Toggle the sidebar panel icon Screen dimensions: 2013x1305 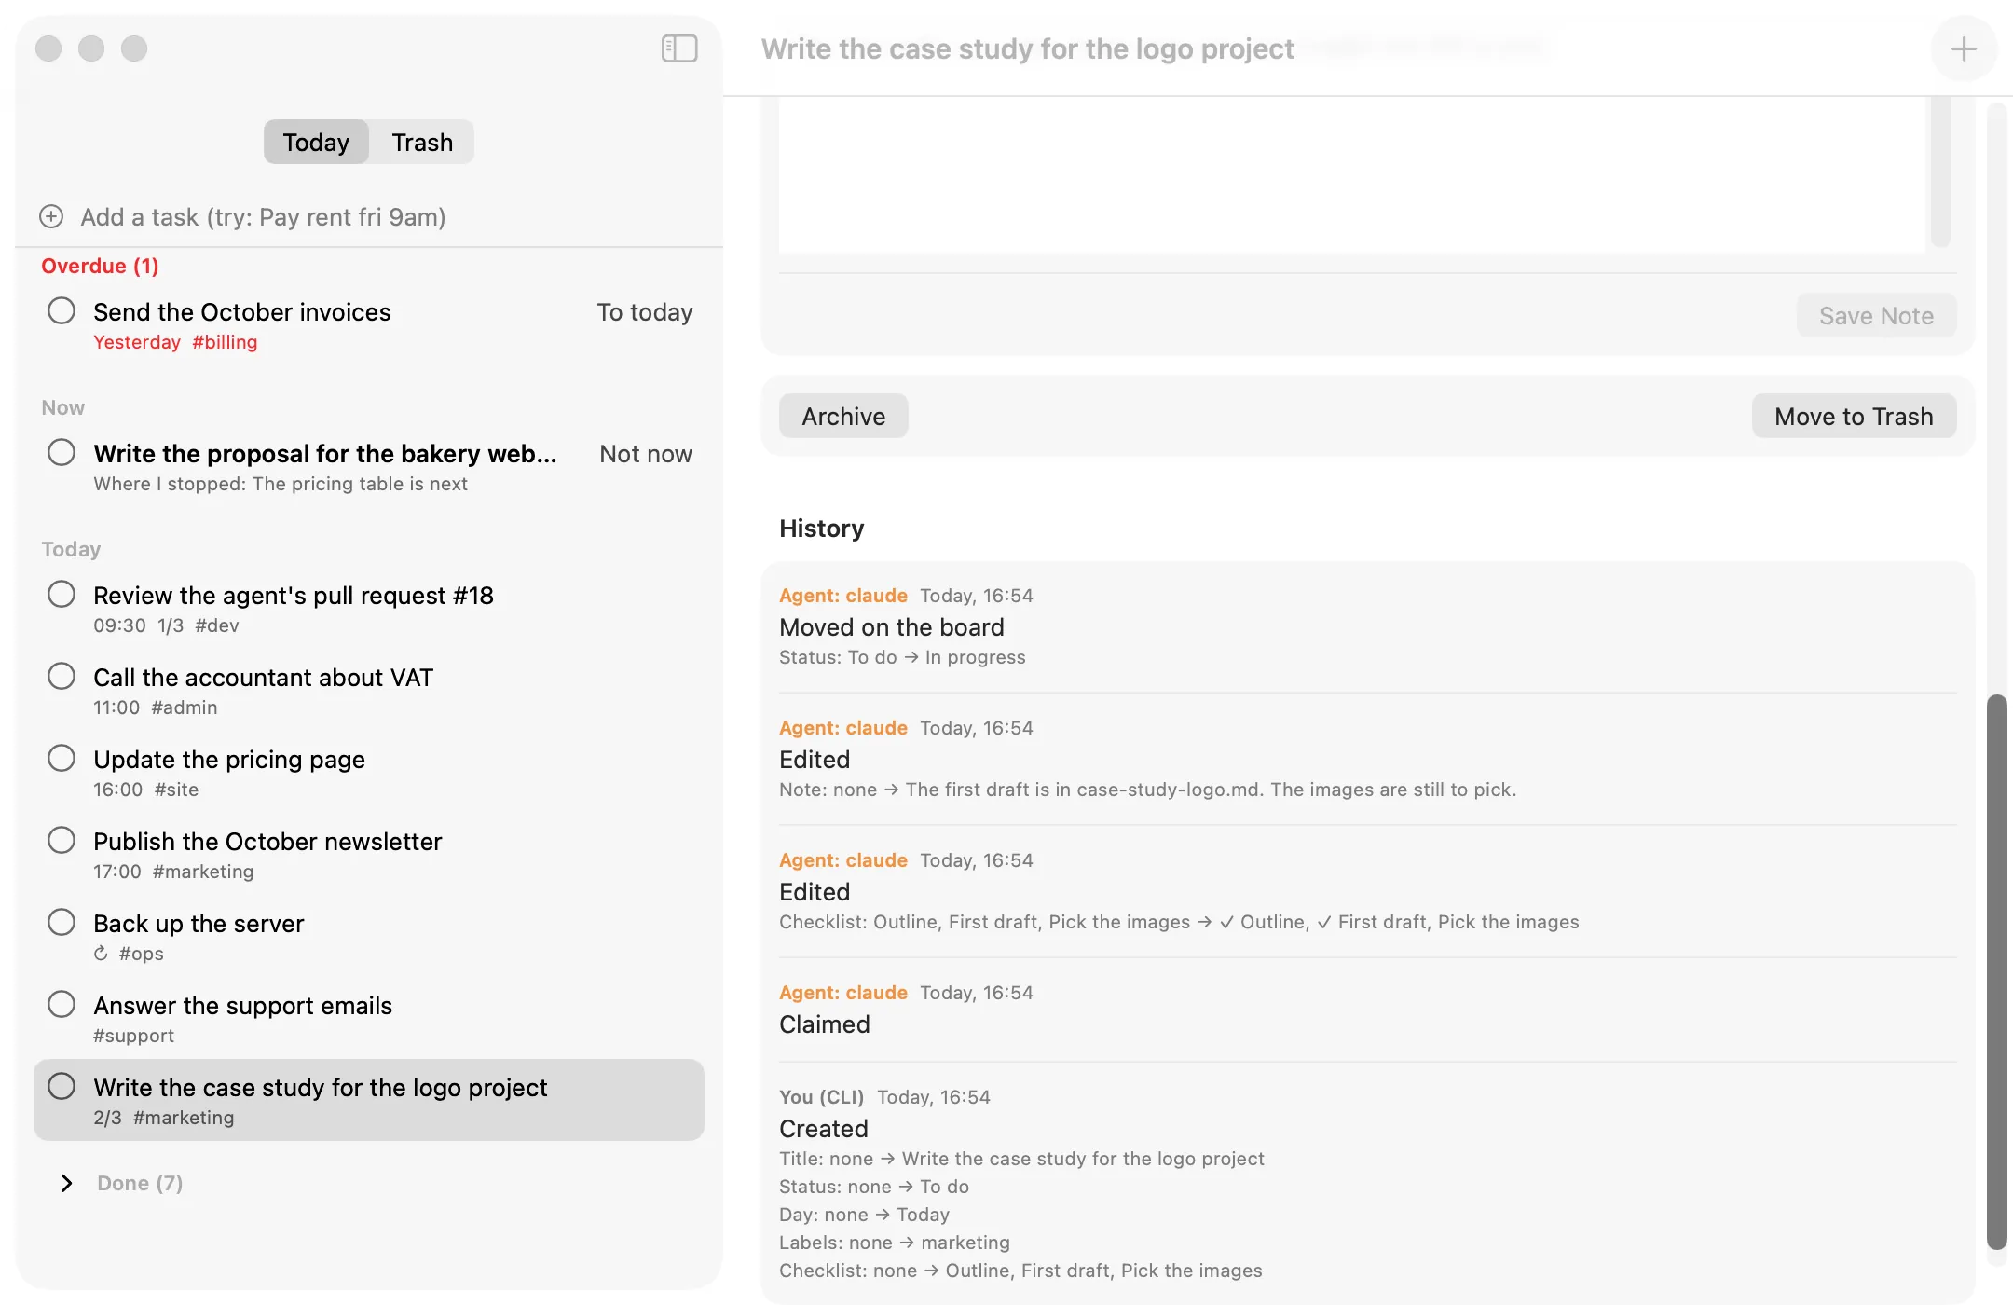[x=679, y=48]
